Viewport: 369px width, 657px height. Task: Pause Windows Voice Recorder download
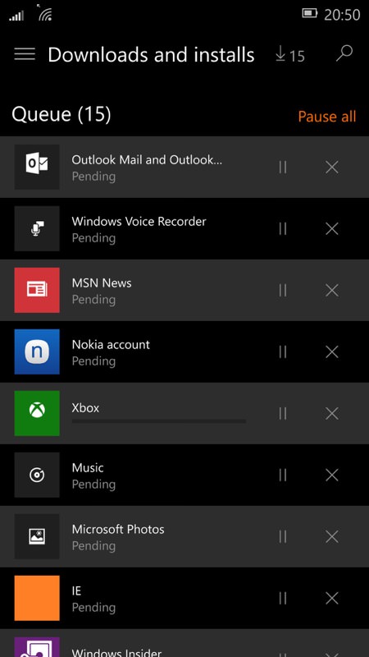283,229
